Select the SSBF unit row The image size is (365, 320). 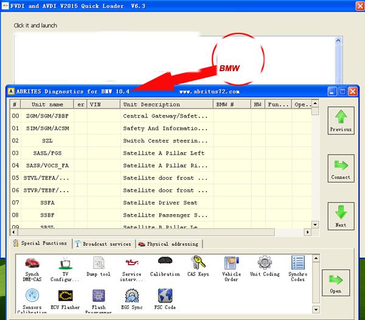(161, 215)
